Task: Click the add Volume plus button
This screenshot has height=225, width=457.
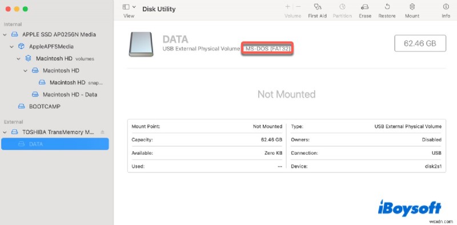Action: pyautogui.click(x=288, y=7)
